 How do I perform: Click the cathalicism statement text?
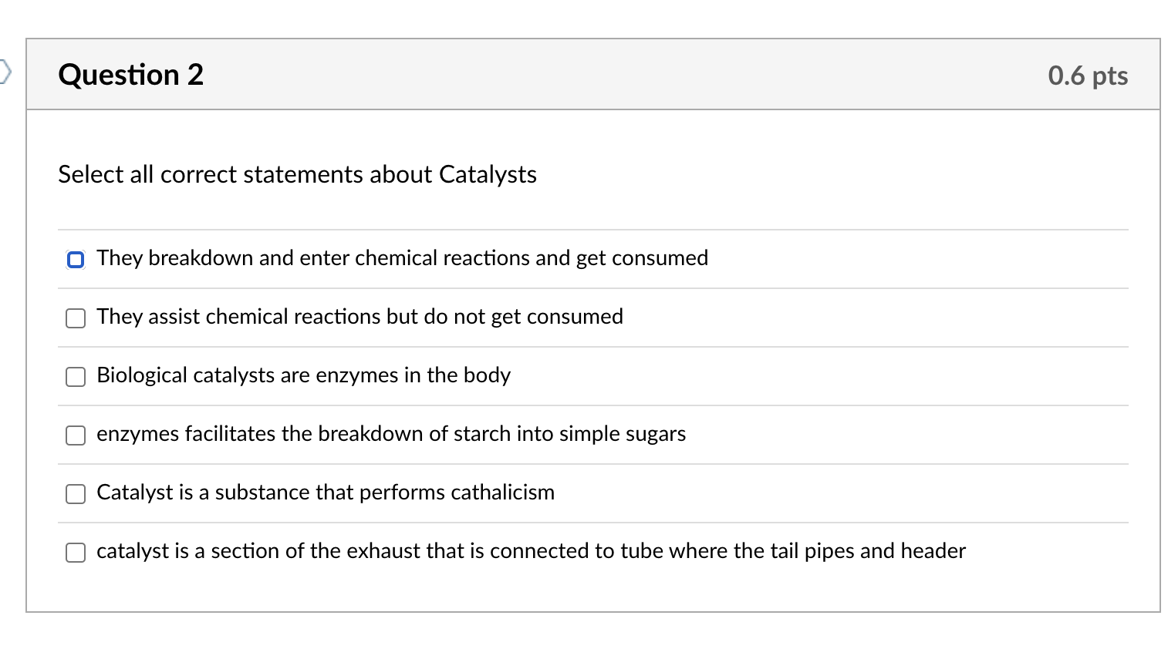pyautogui.click(x=325, y=493)
